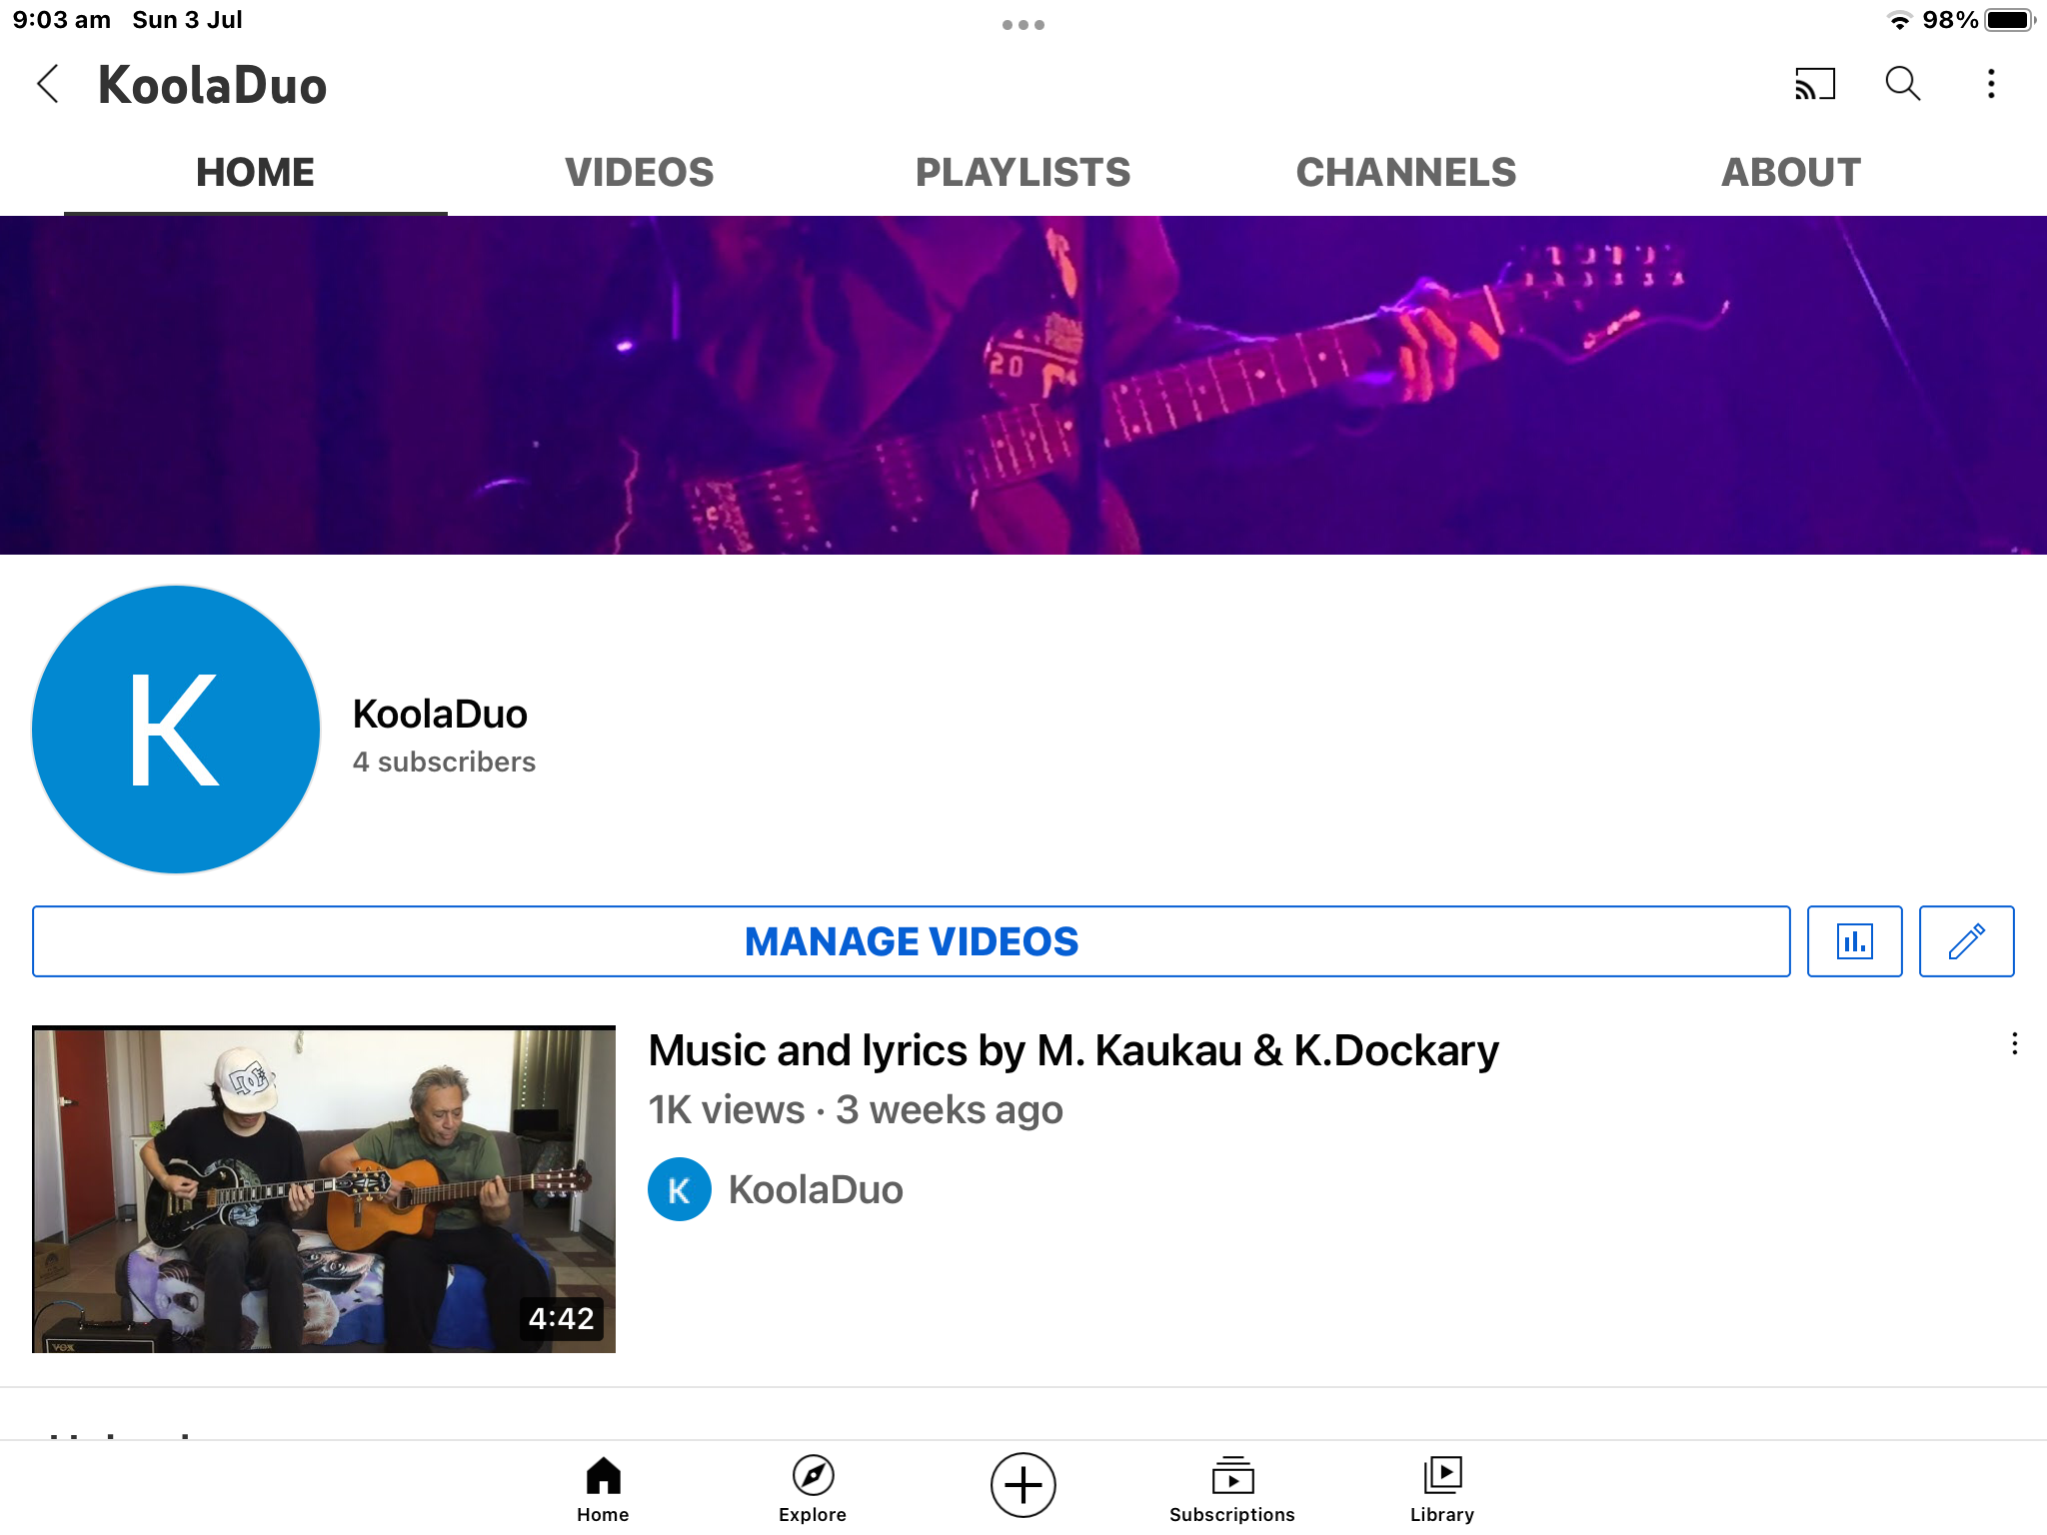Open the top-right three-dot options menu

pos(1991,84)
